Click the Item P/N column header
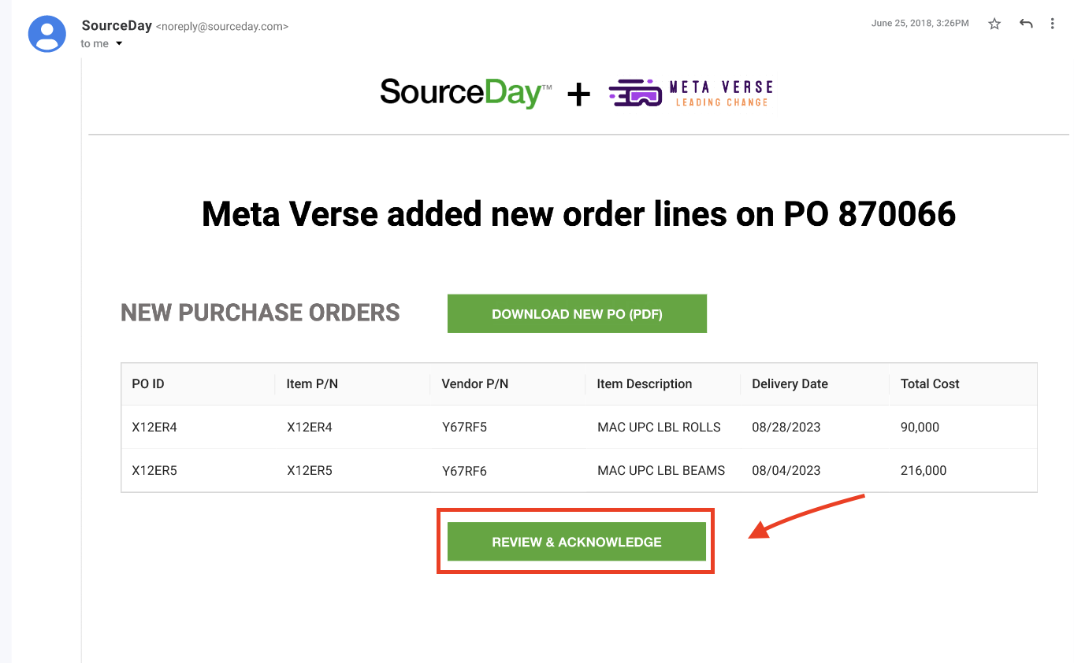The image size is (1089, 663). (x=312, y=384)
